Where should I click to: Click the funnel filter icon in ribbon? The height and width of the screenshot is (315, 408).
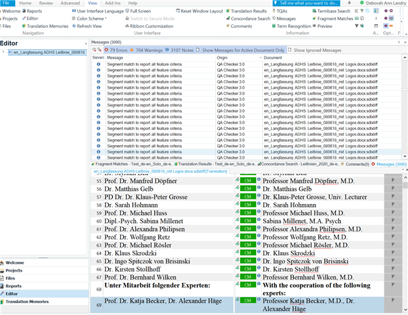click(356, 26)
